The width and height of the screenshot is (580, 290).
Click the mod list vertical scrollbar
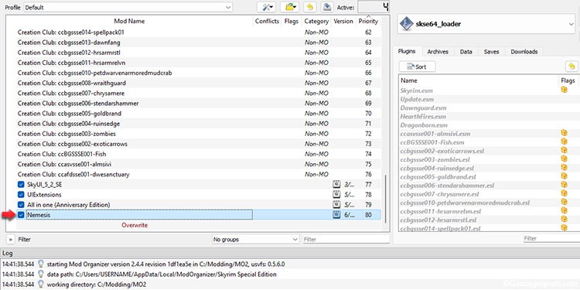coord(385,200)
